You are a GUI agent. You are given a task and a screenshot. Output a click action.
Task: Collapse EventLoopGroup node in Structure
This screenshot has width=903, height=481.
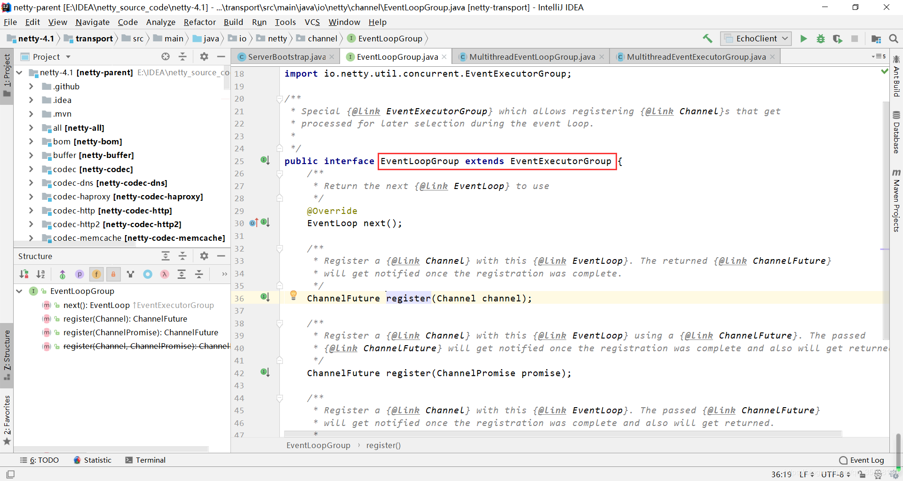20,291
